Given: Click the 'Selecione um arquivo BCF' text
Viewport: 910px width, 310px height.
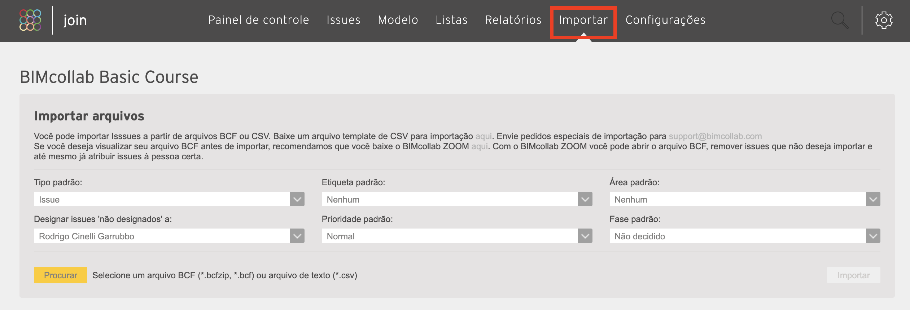Looking at the screenshot, I should [x=225, y=275].
